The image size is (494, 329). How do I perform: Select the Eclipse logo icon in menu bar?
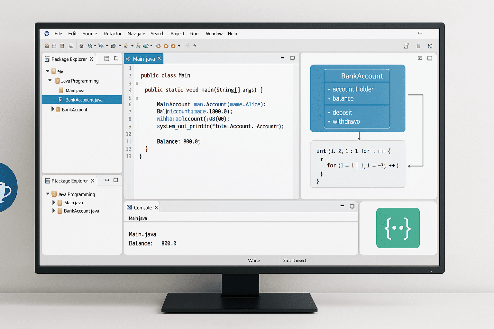click(47, 33)
